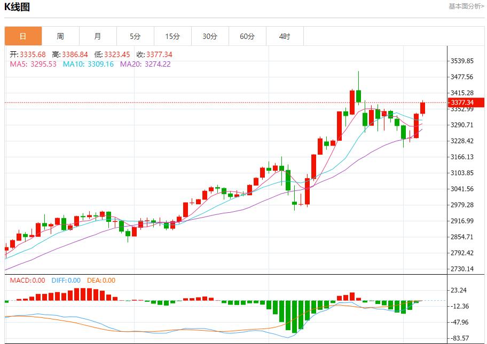
Task: Click the DIFF:0.00 indicator label
Action: 66,281
